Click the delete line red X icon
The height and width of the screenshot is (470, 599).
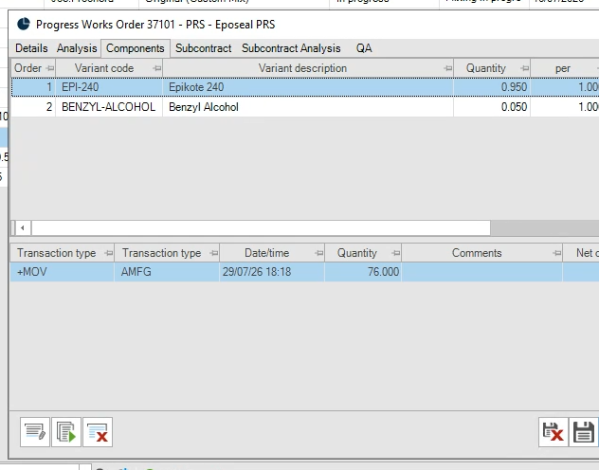click(x=98, y=432)
